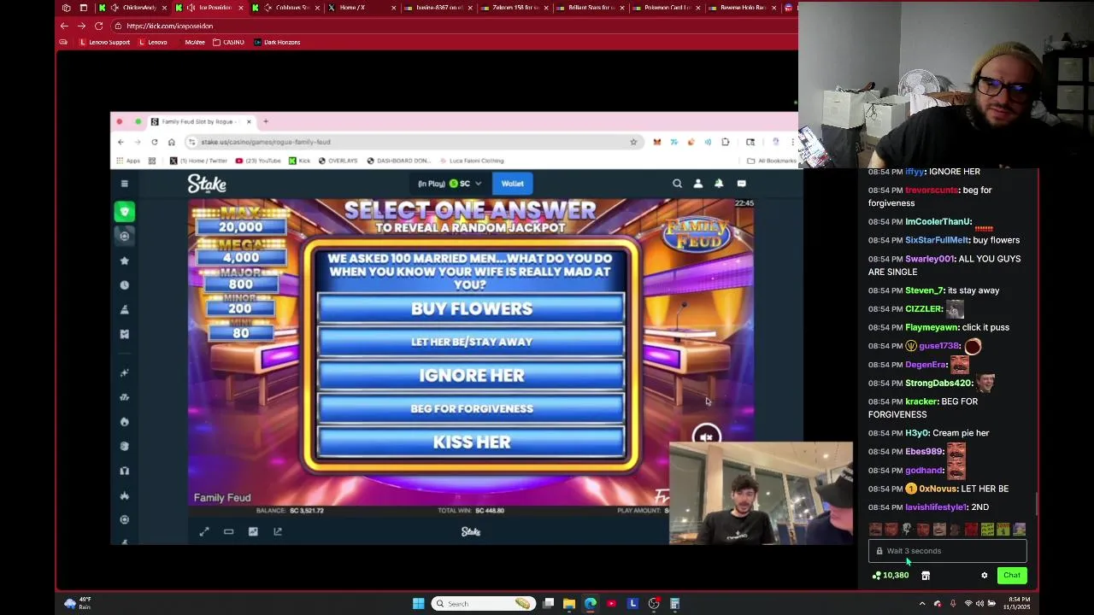
Task: Bookmark the Stake page star
Action: (x=633, y=142)
